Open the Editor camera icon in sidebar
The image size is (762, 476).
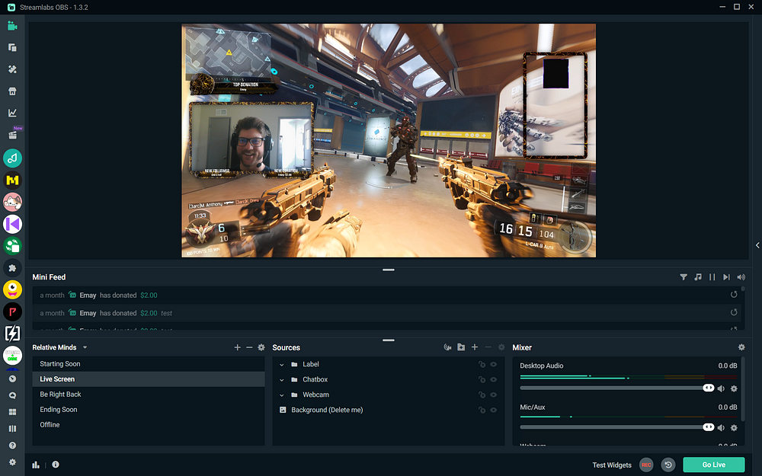pyautogui.click(x=12, y=26)
